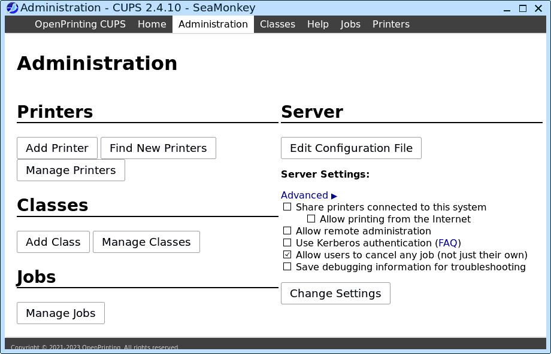Open the OpenPrinting CUPS nav item

[x=80, y=24]
